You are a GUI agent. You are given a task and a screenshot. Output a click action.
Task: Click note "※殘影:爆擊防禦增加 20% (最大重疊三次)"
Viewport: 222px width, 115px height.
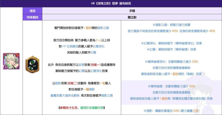(171, 111)
